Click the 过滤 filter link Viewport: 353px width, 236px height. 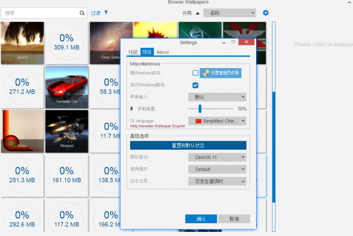(96, 13)
